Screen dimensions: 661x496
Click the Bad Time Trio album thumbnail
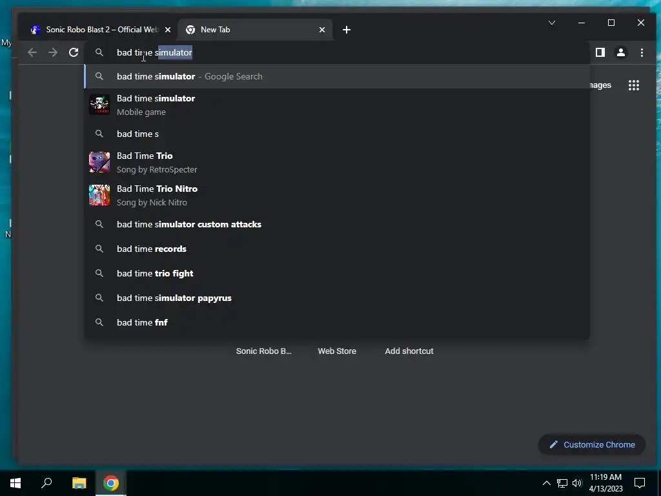[x=99, y=162]
